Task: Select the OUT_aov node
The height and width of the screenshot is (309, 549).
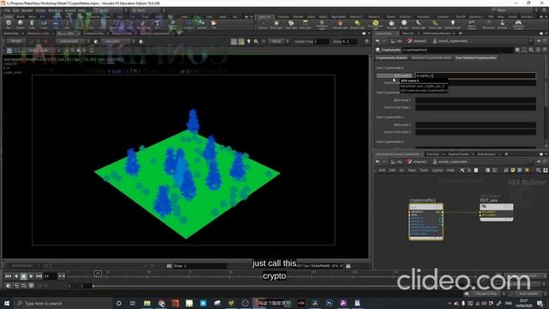Action: [497, 212]
